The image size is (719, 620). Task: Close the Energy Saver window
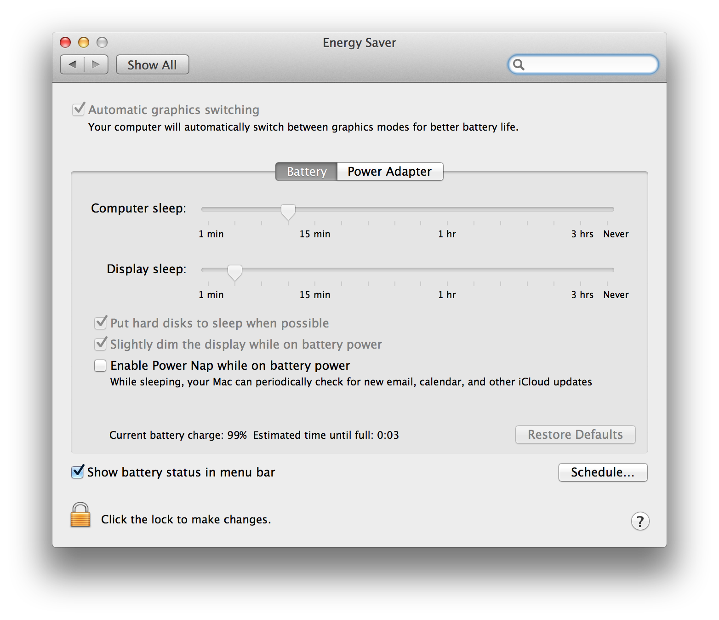click(65, 42)
